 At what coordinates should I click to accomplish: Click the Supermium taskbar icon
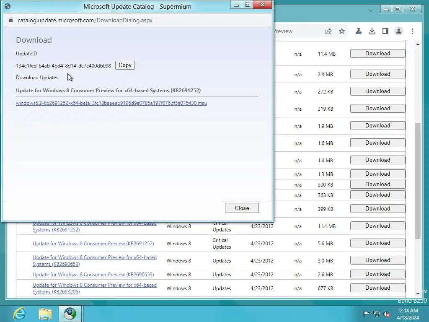pyautogui.click(x=70, y=314)
